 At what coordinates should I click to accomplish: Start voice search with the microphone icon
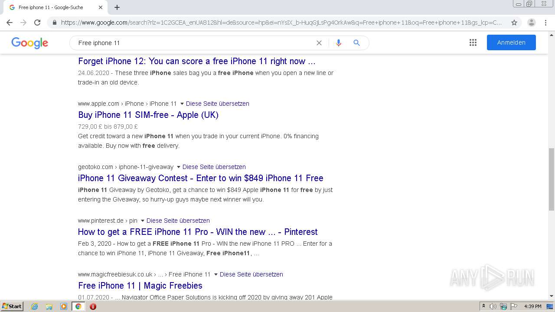[x=339, y=43]
